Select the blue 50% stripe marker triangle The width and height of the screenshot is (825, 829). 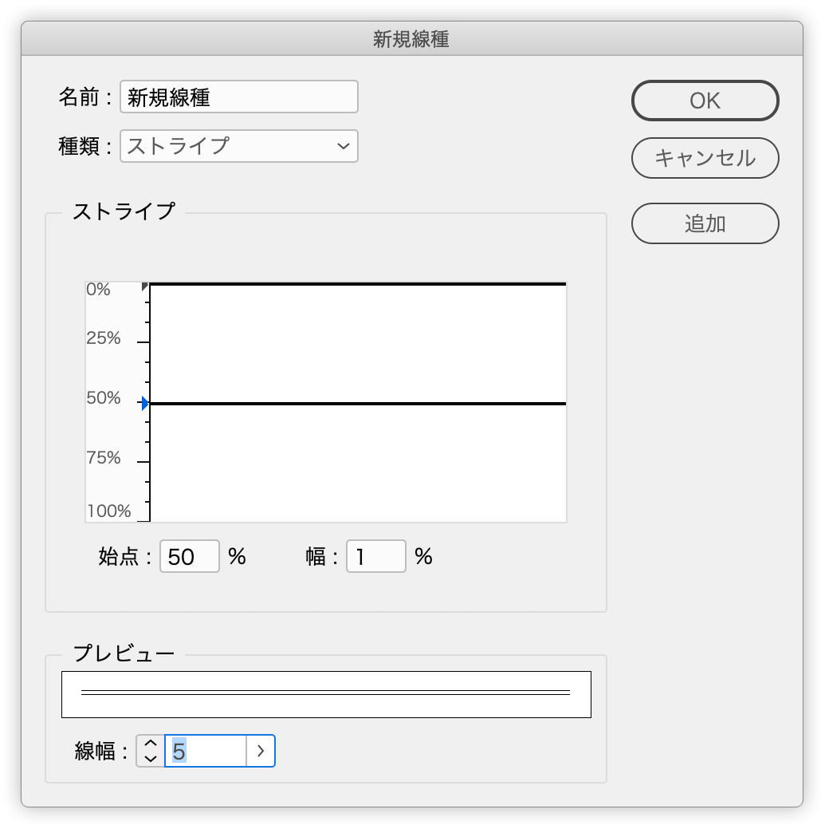pyautogui.click(x=145, y=404)
